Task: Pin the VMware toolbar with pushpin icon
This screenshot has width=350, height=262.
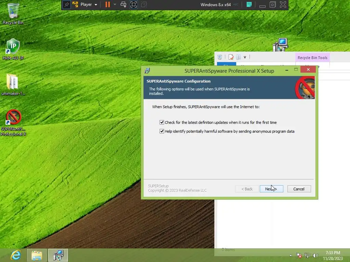Action: tap(67, 4)
